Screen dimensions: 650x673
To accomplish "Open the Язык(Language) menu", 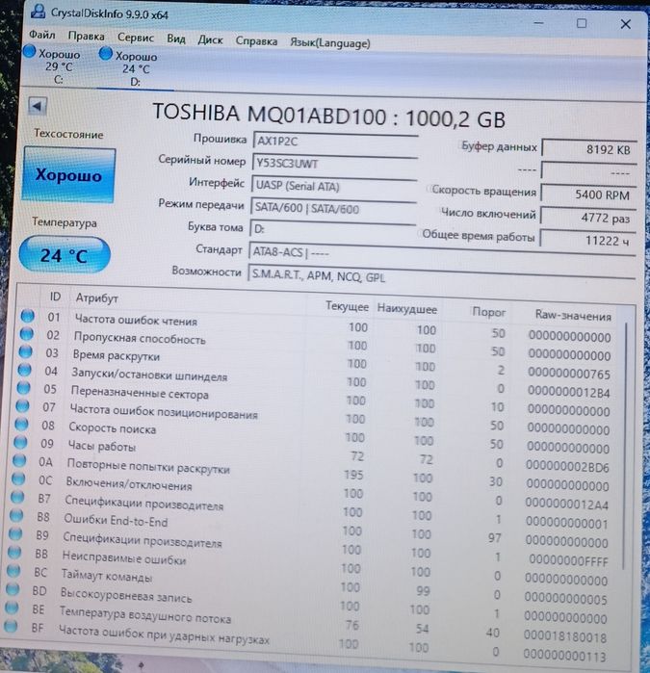I will coord(329,43).
